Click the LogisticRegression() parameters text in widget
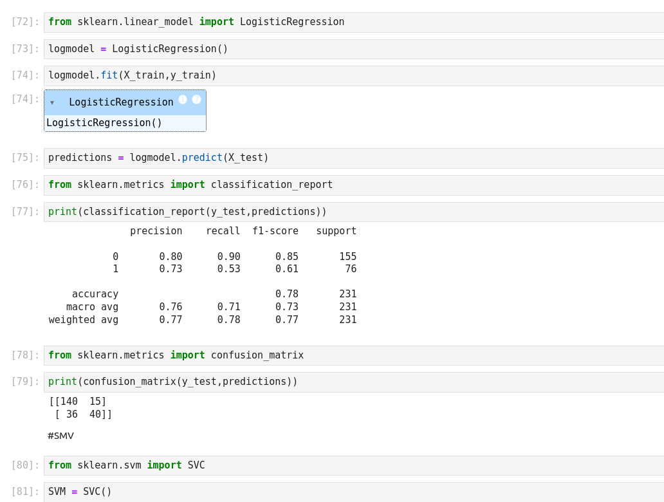Screen dimensions: 664x502 pyautogui.click(x=104, y=123)
